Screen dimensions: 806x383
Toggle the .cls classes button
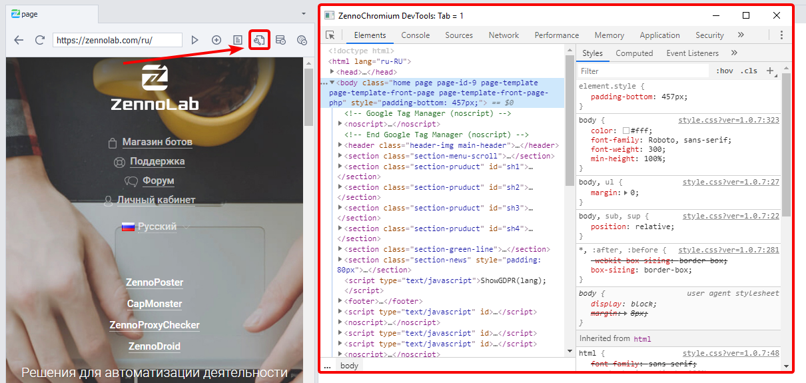pos(749,71)
